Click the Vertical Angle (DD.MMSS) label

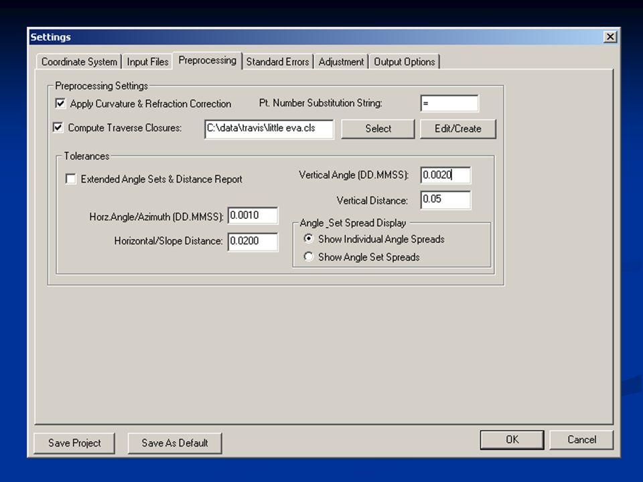pyautogui.click(x=354, y=175)
